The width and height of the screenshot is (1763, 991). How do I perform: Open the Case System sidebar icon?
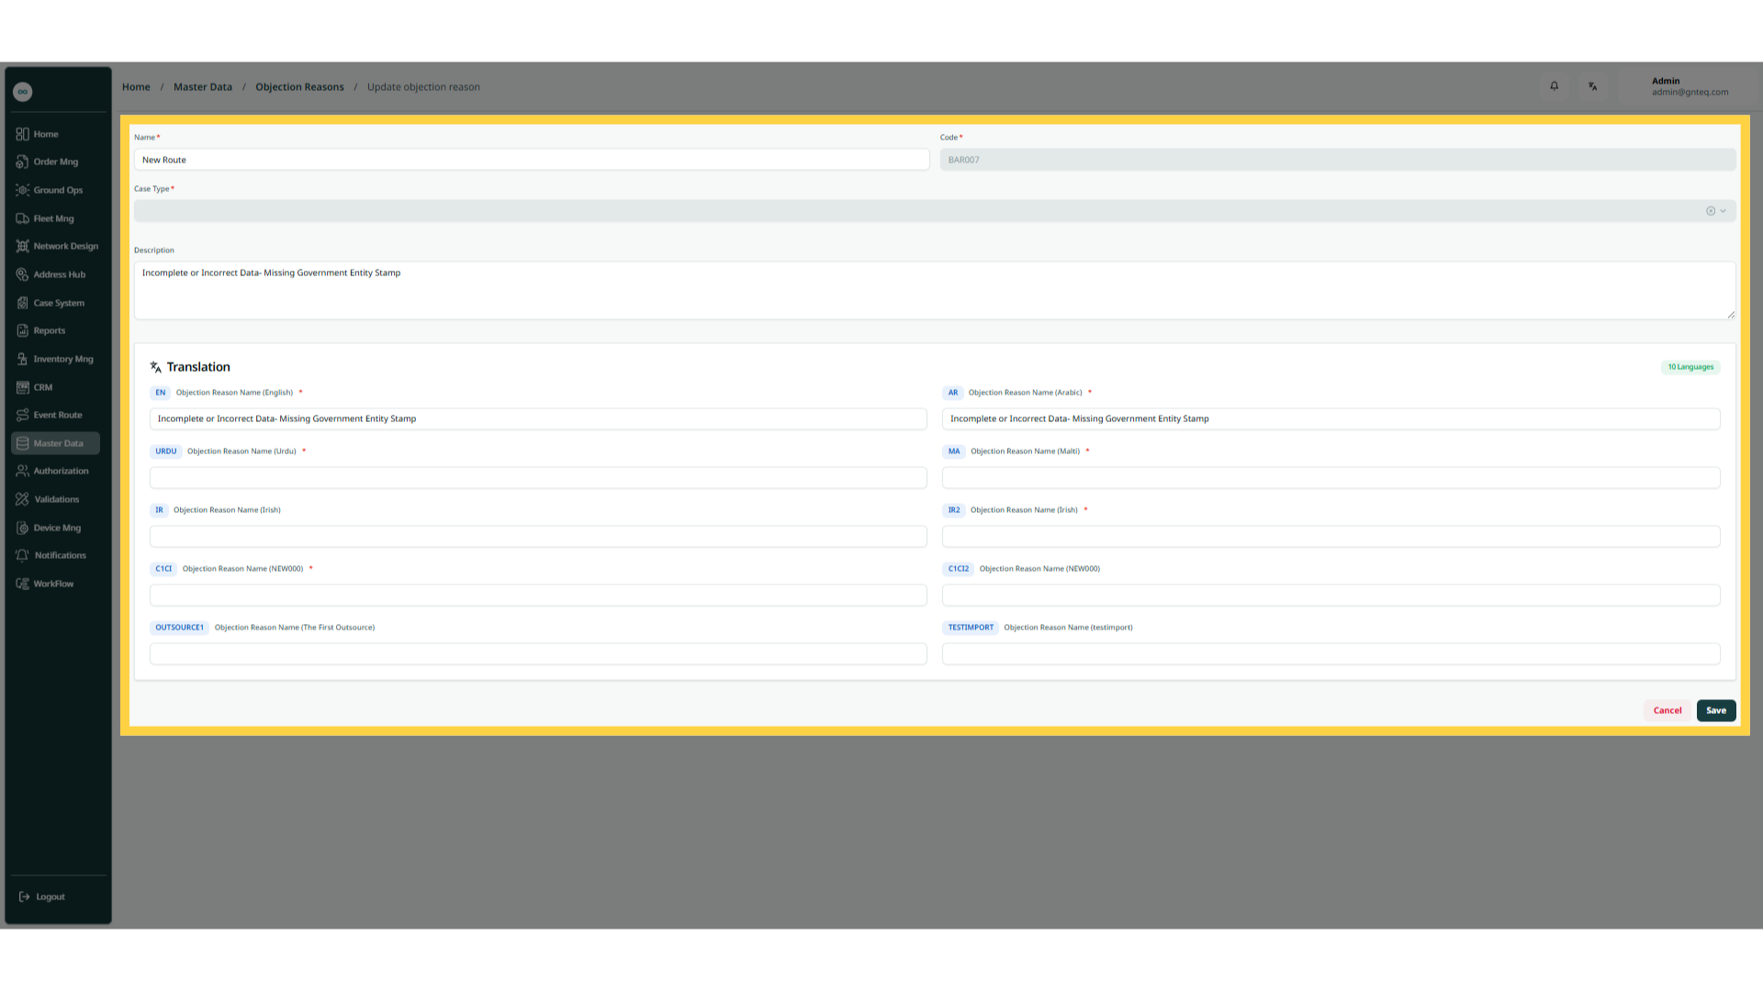pyautogui.click(x=22, y=303)
